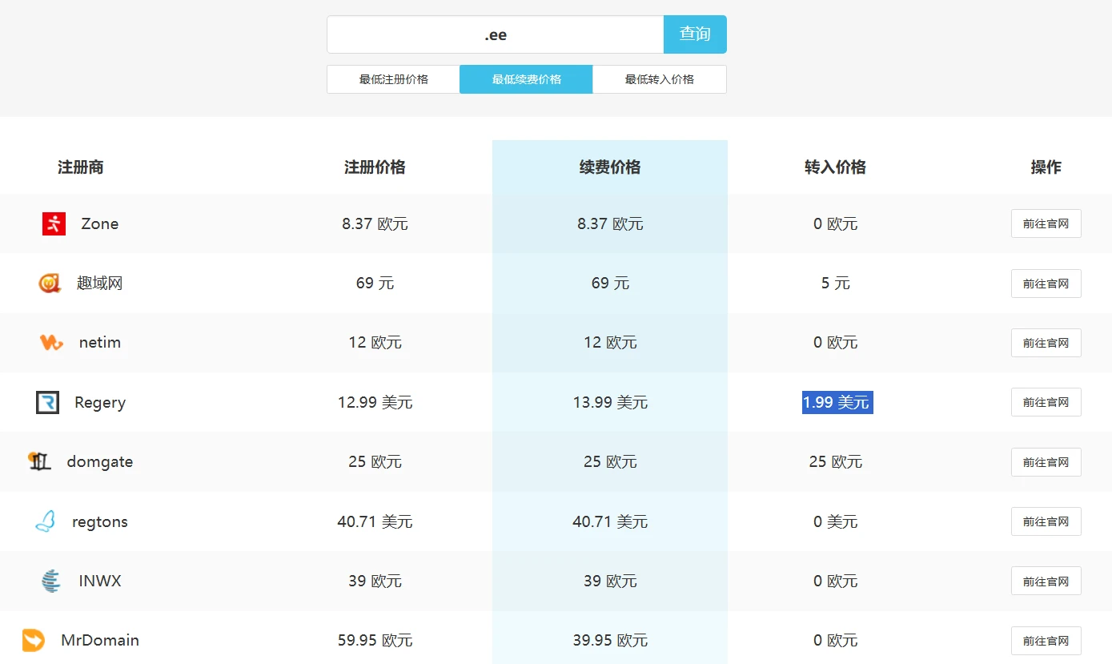Click the 注册价格 column header
Image resolution: width=1112 pixels, height=664 pixels.
(375, 167)
